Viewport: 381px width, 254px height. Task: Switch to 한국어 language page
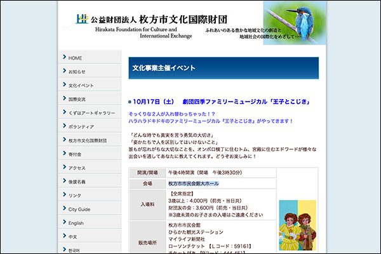76,250
